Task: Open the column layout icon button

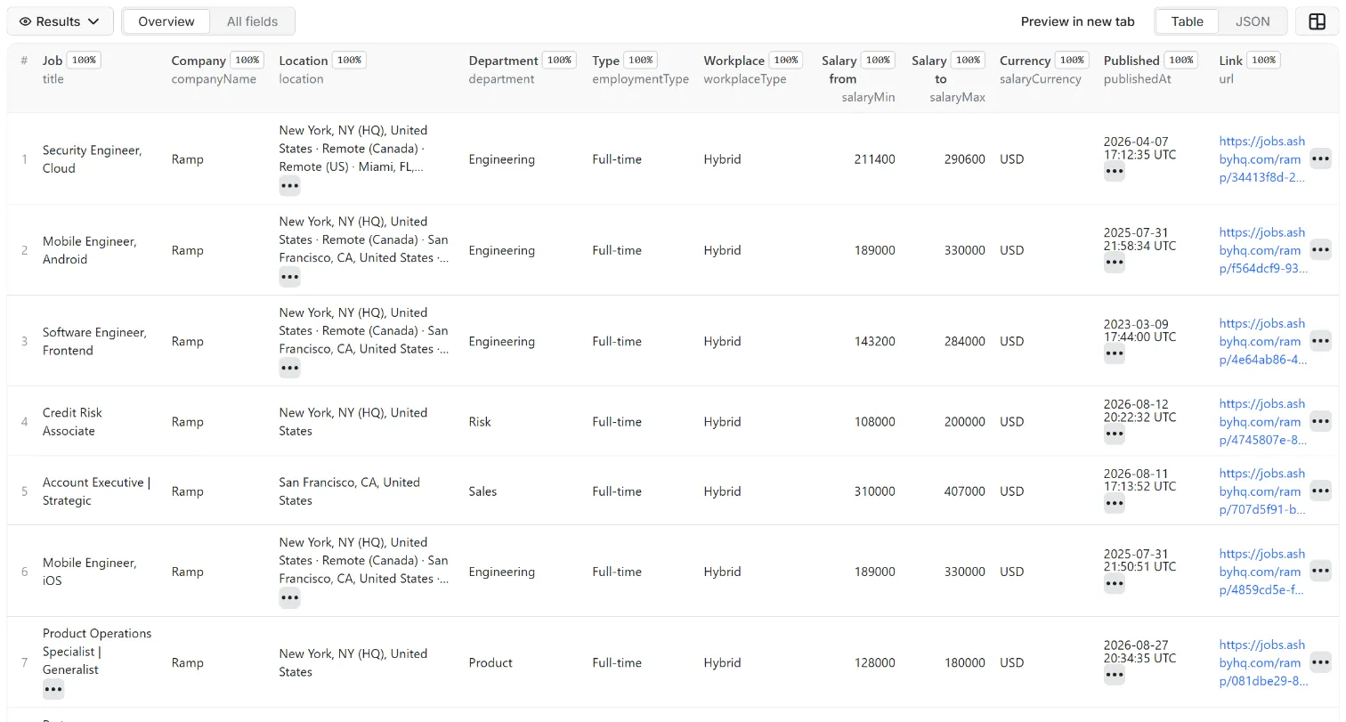Action: (1318, 21)
